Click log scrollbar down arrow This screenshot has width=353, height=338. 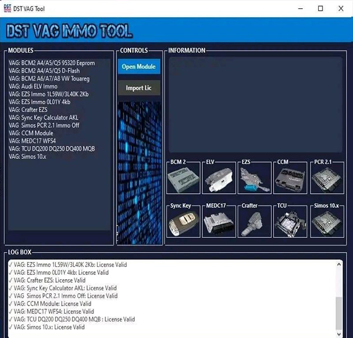coord(339,333)
